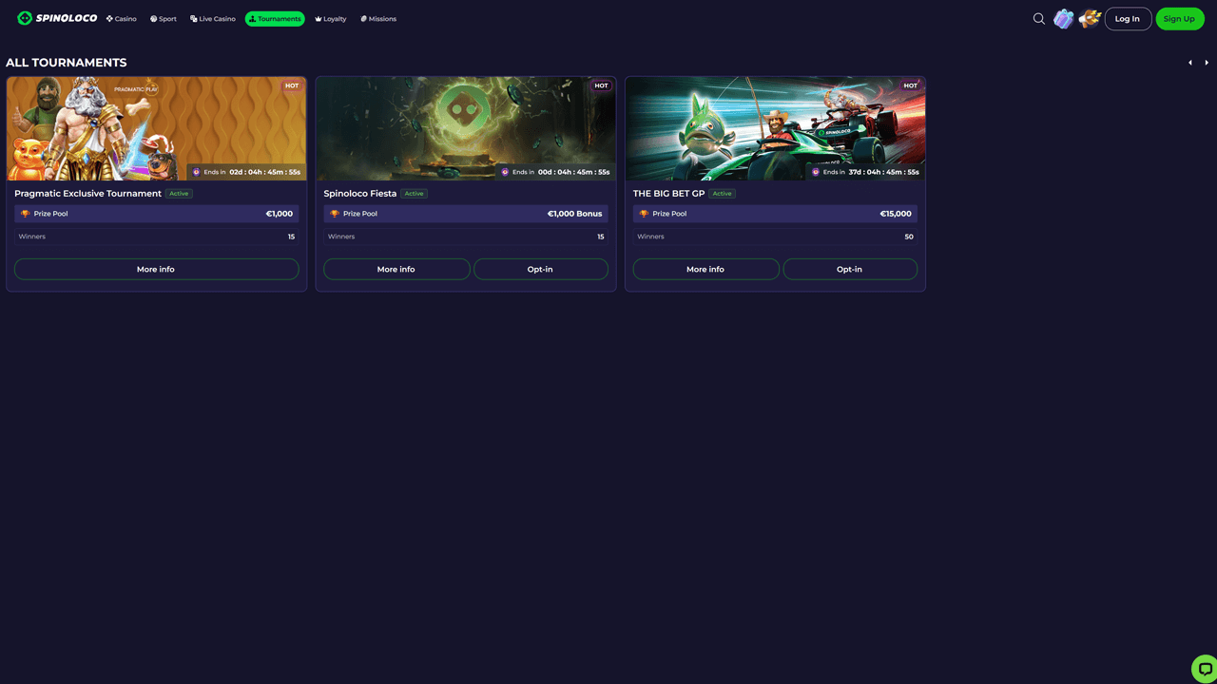Click the purple gift box icon

click(1064, 19)
